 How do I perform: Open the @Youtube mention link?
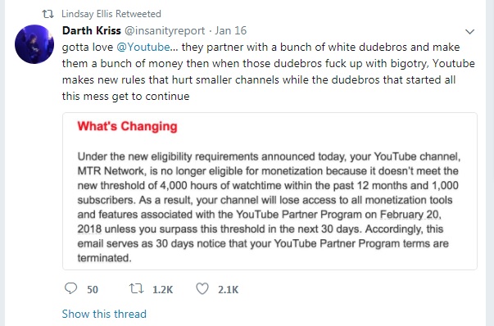pyautogui.click(x=143, y=47)
